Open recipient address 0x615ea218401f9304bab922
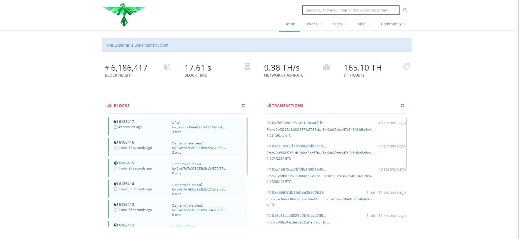The height and width of the screenshot is (239, 519). click(x=352, y=199)
